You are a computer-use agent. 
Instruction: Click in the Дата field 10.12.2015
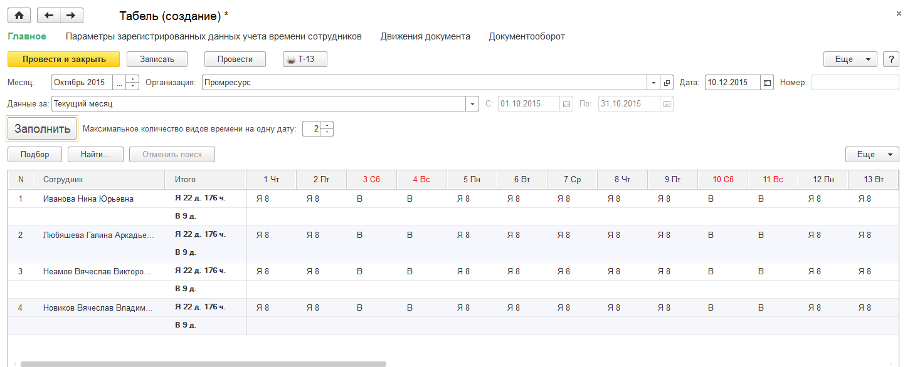pyautogui.click(x=733, y=83)
